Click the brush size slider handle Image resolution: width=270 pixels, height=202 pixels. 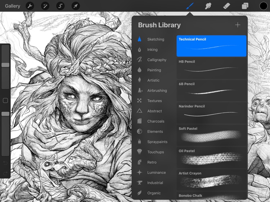[x=5, y=65]
